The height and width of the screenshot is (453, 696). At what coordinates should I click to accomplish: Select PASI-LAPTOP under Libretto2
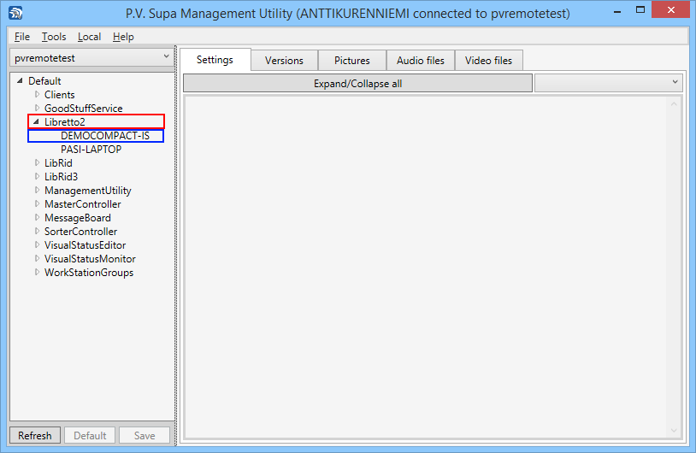click(x=91, y=150)
